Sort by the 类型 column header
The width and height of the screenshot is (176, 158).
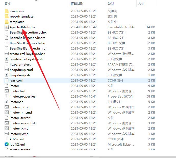pos(111,4)
